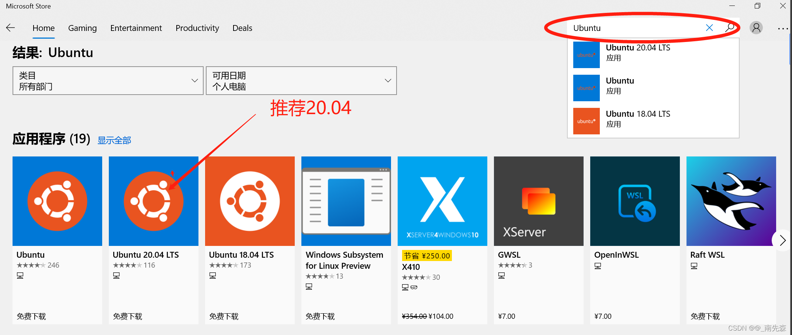
Task: Click PC device icon under Windows Subsystem Preview
Action: coord(309,286)
